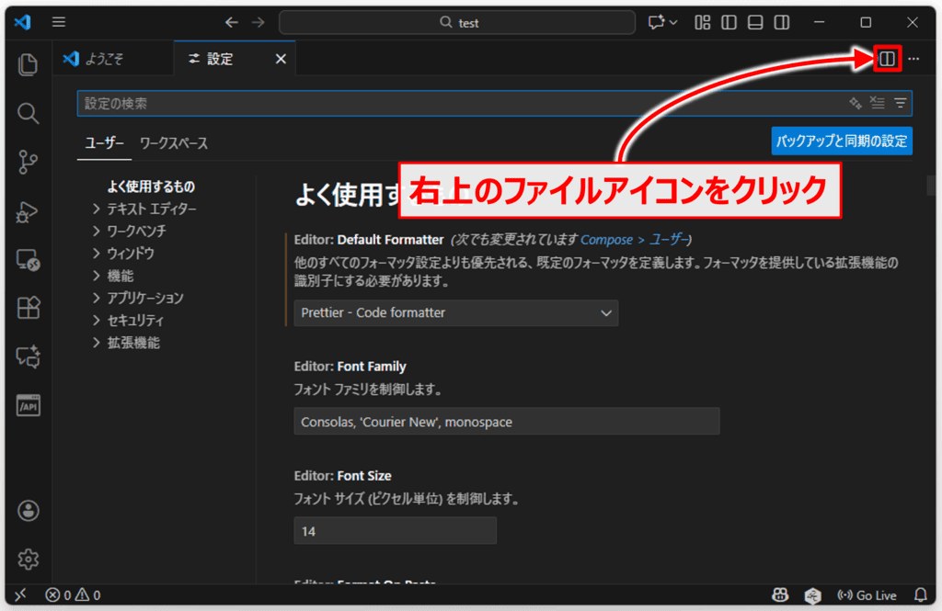Click inside the 設定の検索 search field
The height and width of the screenshot is (611, 942).
(368, 103)
